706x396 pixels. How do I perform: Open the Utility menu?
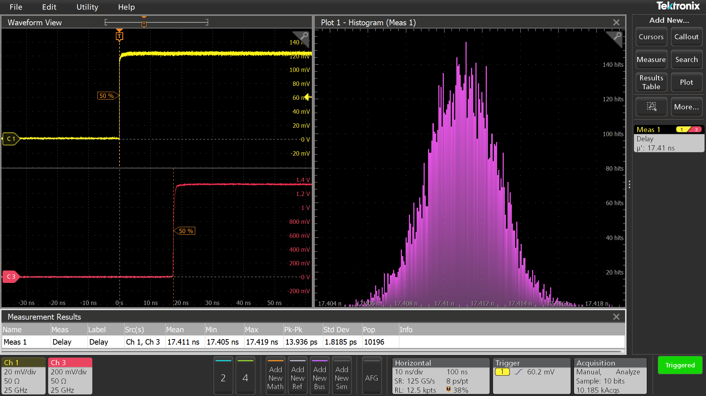pos(87,7)
